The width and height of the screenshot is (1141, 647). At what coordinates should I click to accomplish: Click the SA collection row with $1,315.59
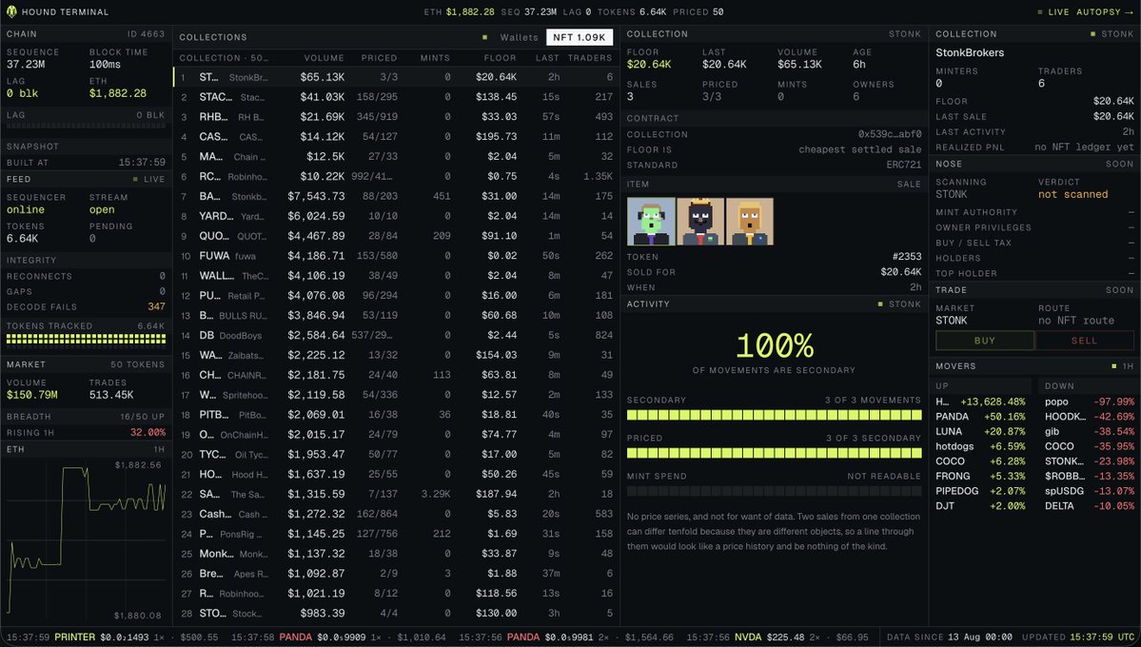click(397, 494)
